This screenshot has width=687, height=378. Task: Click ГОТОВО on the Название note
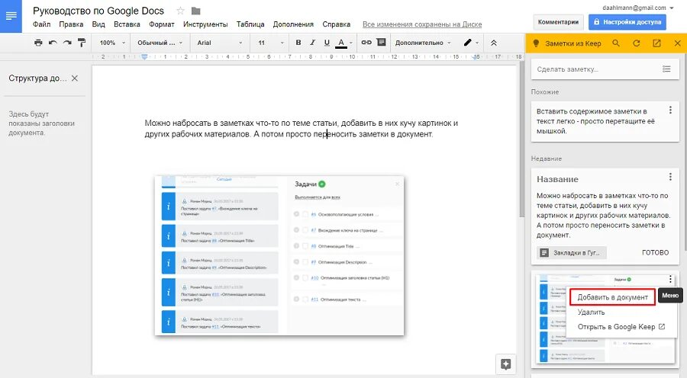[x=655, y=252]
